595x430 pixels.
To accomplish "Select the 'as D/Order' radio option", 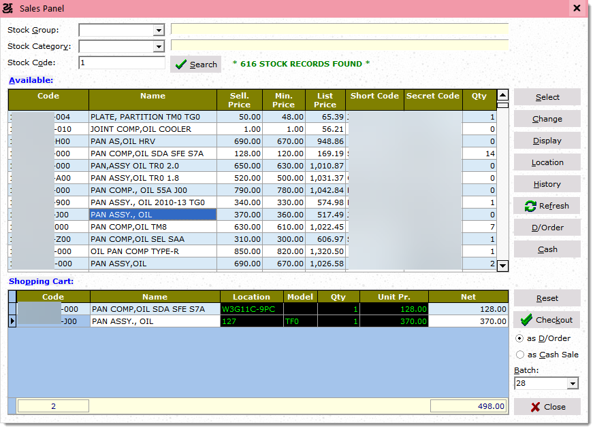I will (520, 338).
